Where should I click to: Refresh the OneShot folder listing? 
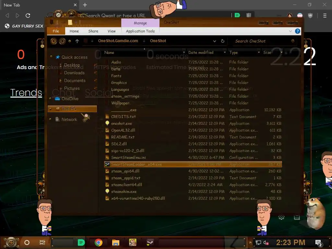[x=222, y=41]
